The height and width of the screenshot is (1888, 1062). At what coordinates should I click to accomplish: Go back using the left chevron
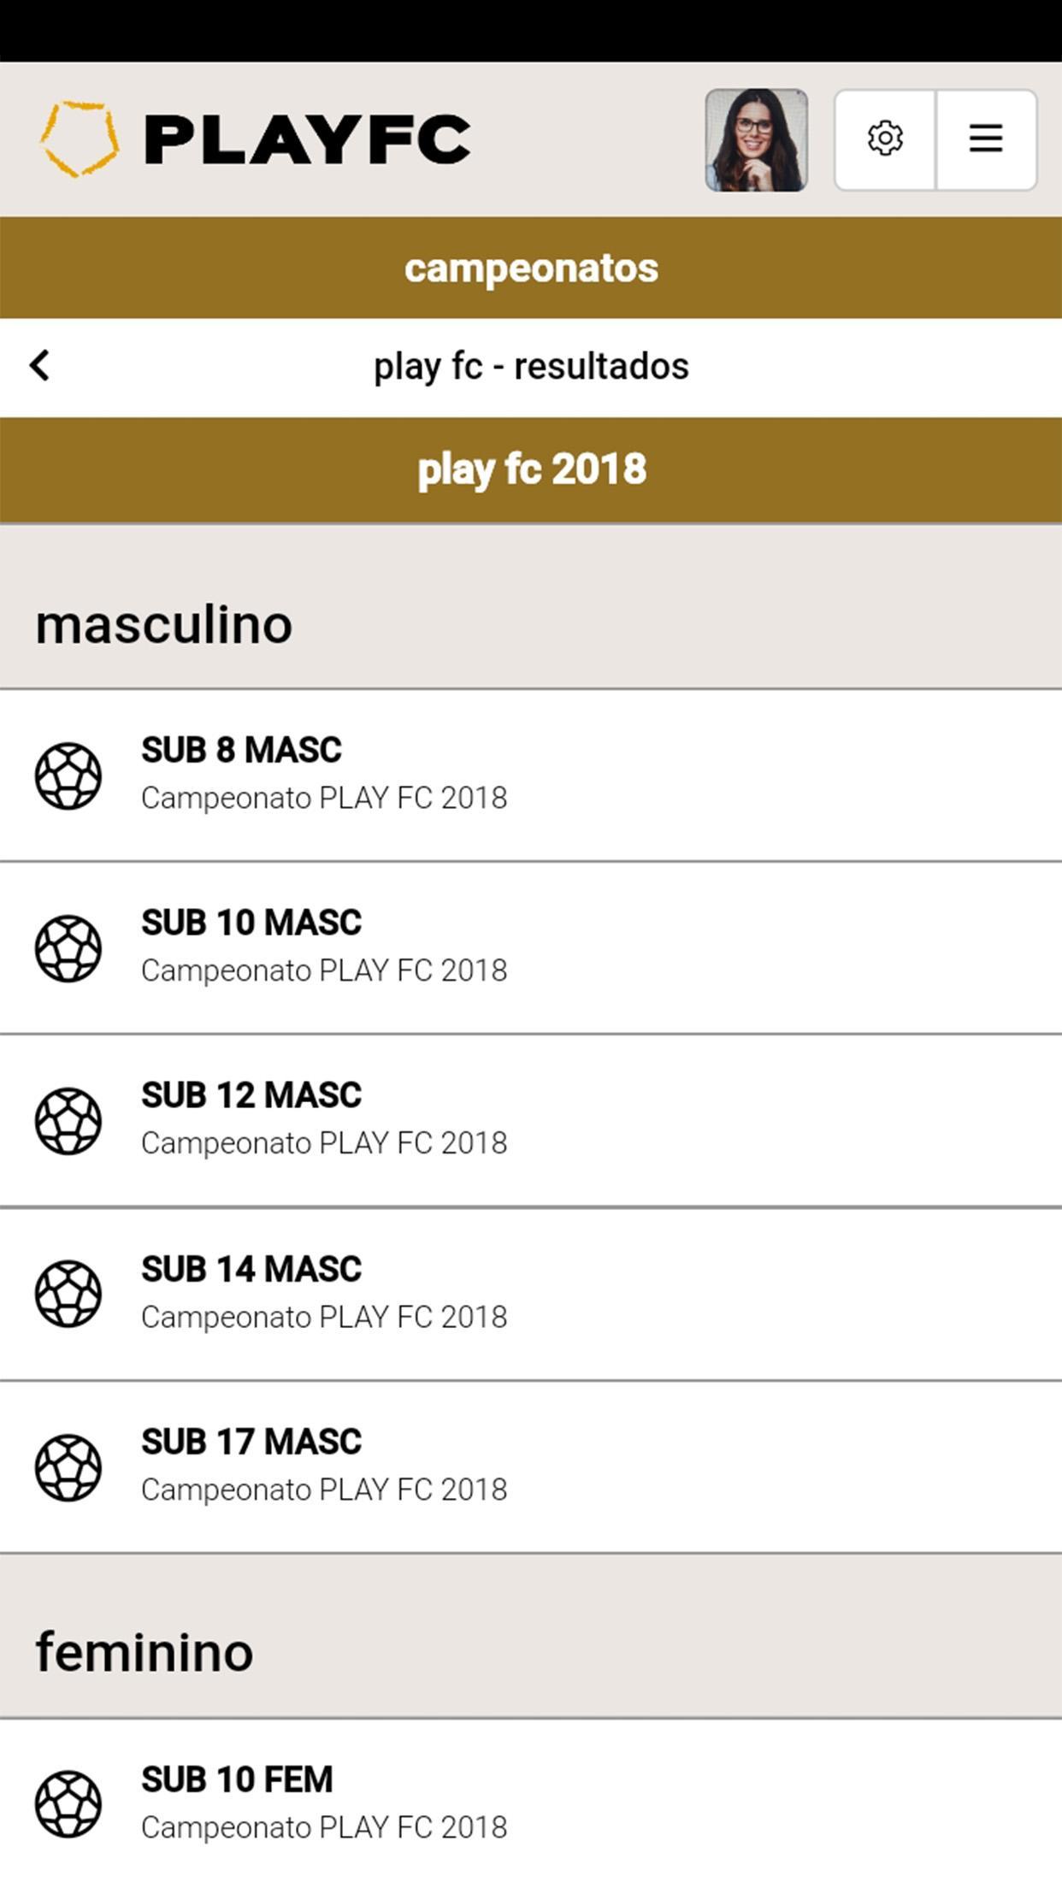coord(40,366)
